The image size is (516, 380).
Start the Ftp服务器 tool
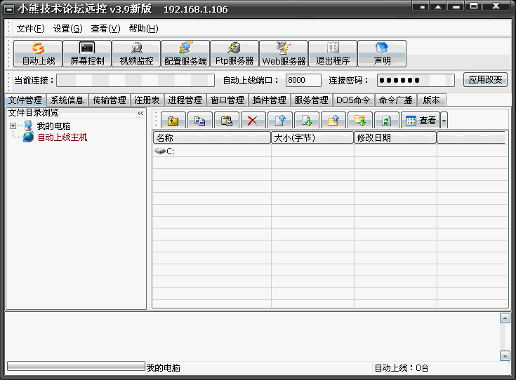tap(234, 53)
